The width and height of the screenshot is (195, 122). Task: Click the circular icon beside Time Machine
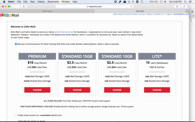(137, 2)
